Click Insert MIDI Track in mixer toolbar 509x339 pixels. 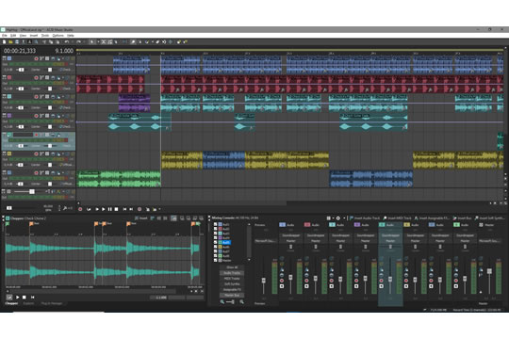(x=397, y=218)
